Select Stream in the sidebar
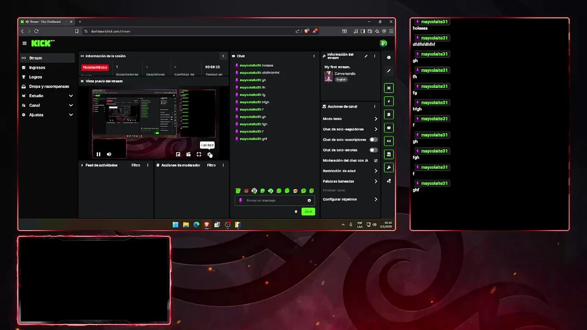Viewport: 587px width, 330px height. 47,58
